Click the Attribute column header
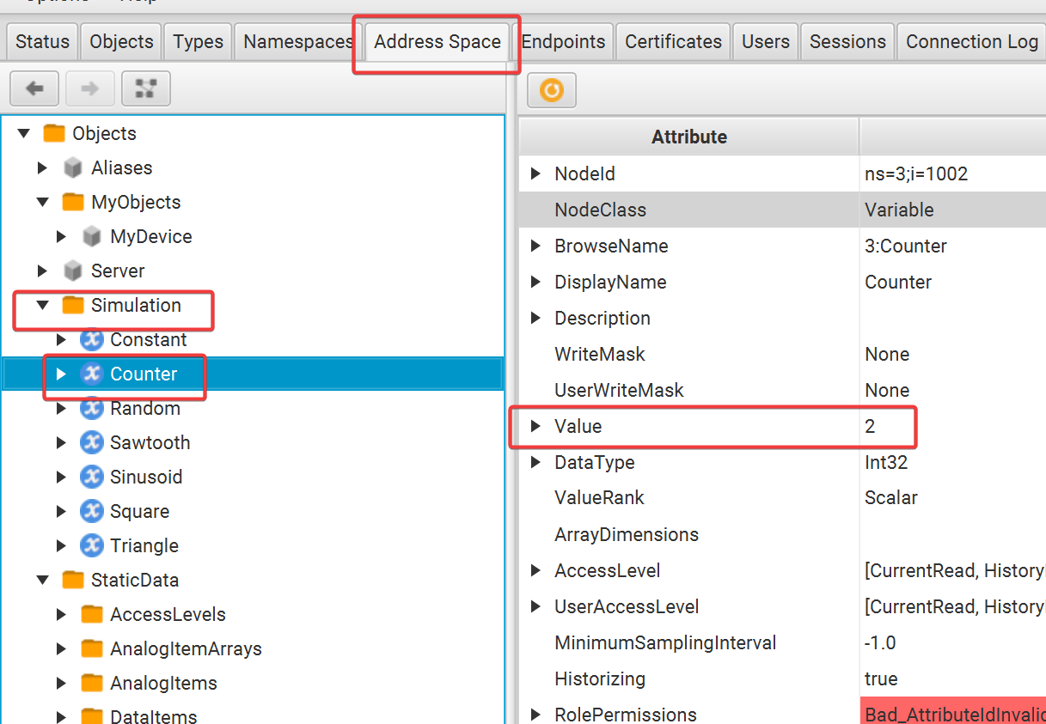Screen dimensions: 1046x724 coord(688,137)
